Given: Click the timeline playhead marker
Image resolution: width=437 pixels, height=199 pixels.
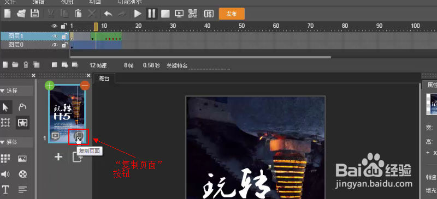Looking at the screenshot, I should coord(96,27).
